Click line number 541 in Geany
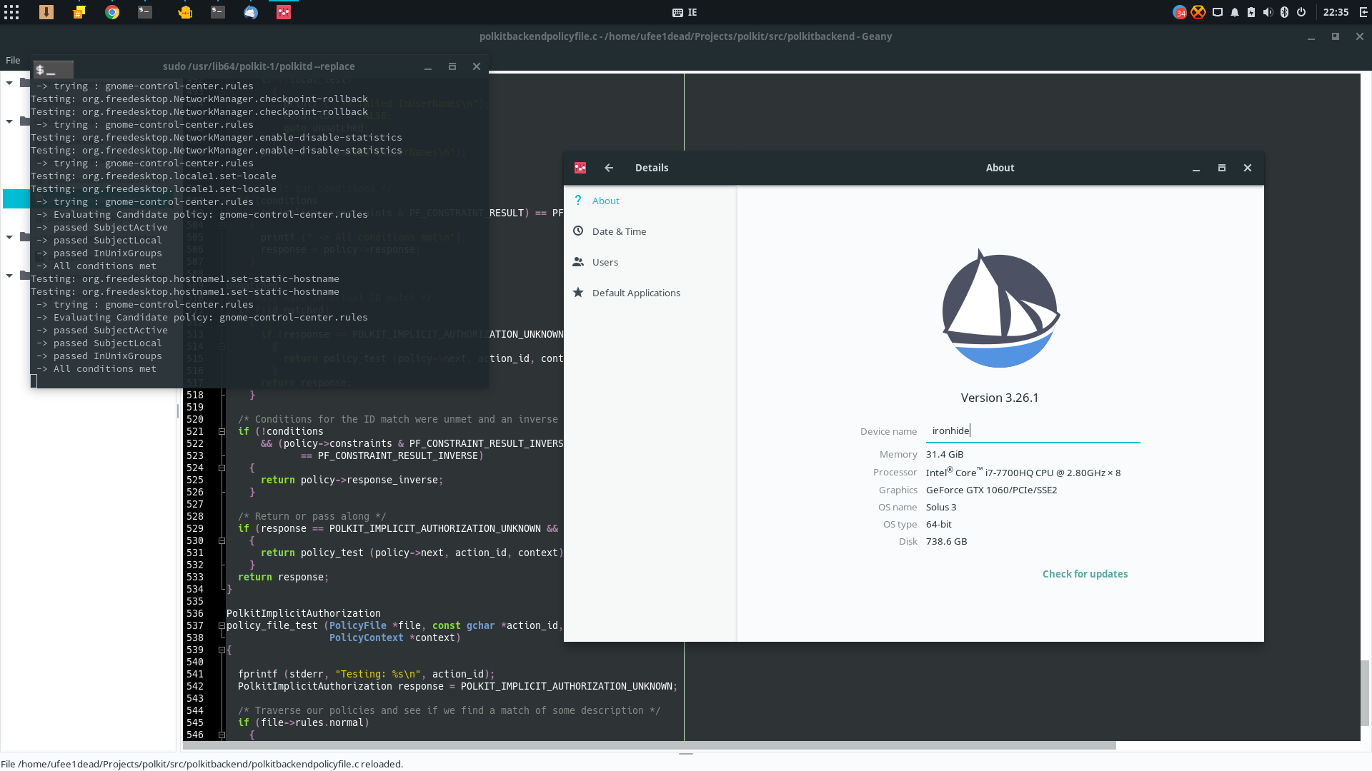This screenshot has width=1372, height=771. coord(195,674)
